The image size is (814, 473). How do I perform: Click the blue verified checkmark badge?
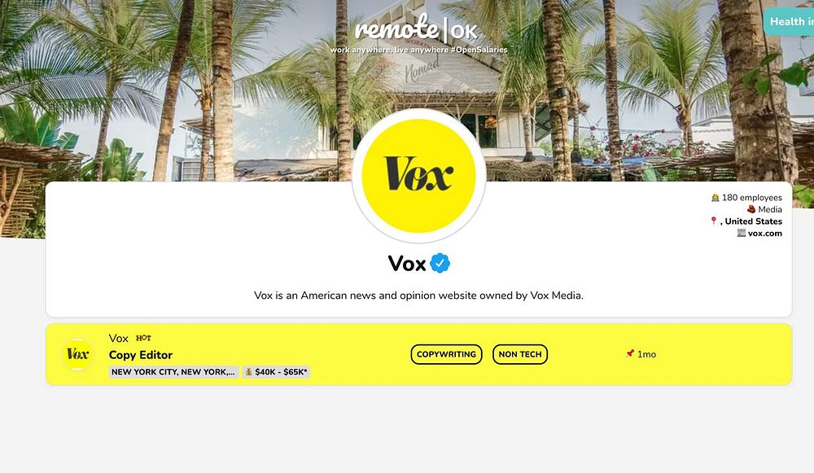440,263
